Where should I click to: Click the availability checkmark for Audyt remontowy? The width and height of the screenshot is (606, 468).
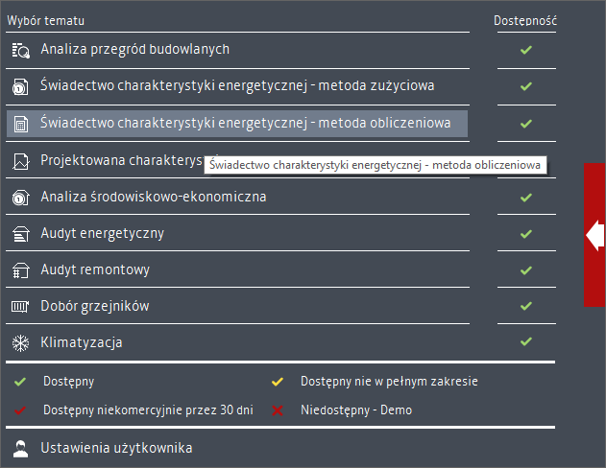pyautogui.click(x=525, y=270)
